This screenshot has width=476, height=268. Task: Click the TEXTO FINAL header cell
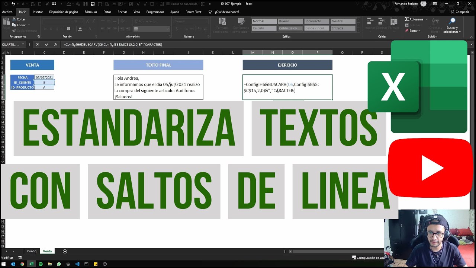[158, 65]
